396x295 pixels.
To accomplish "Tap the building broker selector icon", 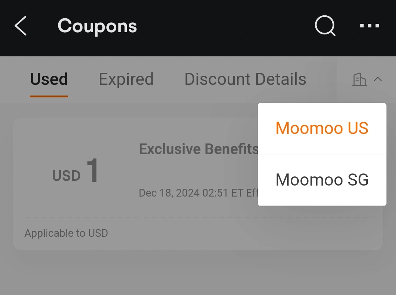I will coord(360,79).
